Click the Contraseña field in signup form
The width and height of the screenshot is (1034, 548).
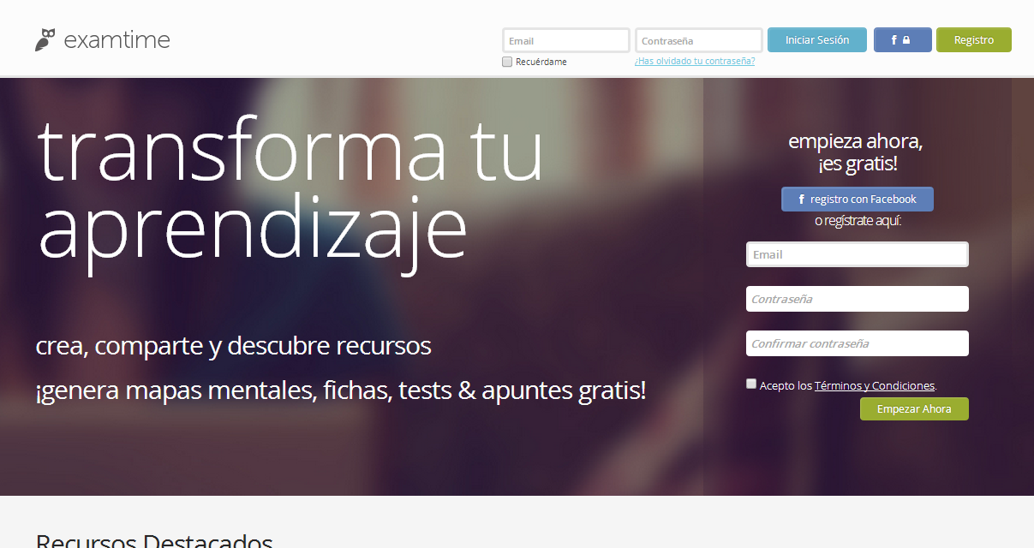tap(857, 299)
